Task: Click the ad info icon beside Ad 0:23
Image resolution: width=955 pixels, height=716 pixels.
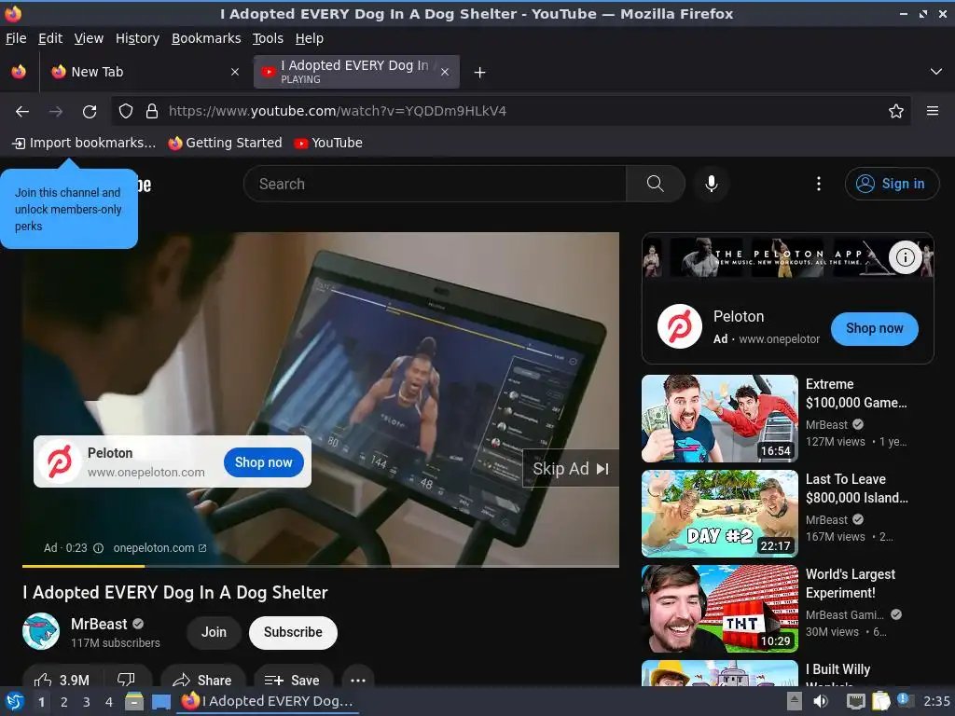Action: coord(98,548)
